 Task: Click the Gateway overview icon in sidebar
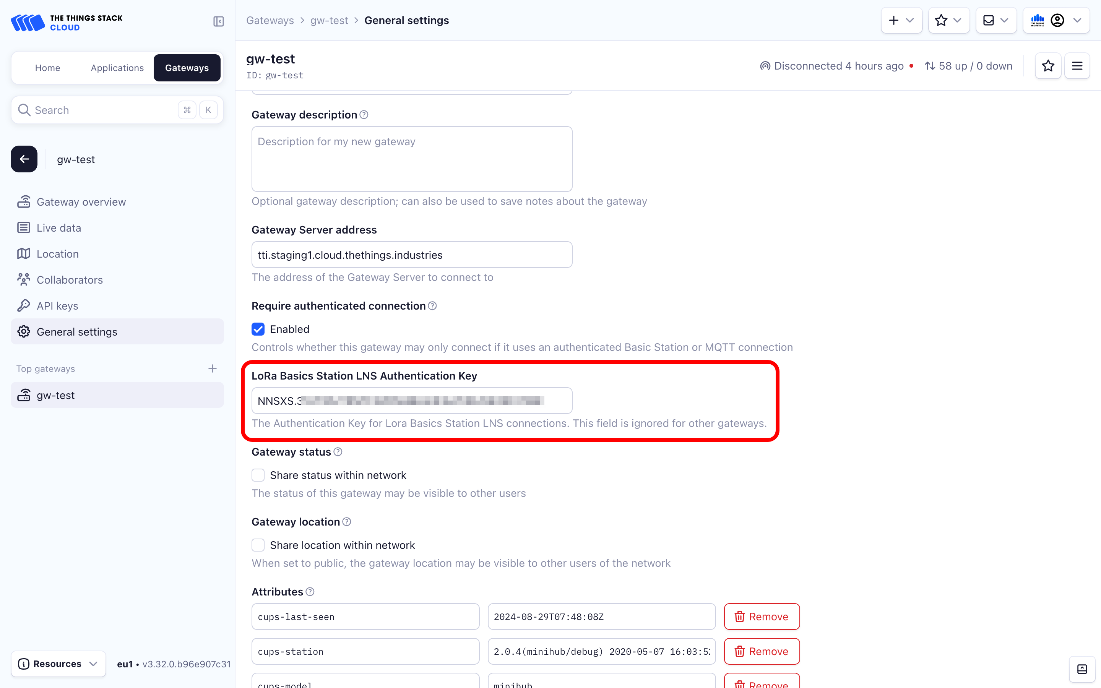pyautogui.click(x=24, y=201)
